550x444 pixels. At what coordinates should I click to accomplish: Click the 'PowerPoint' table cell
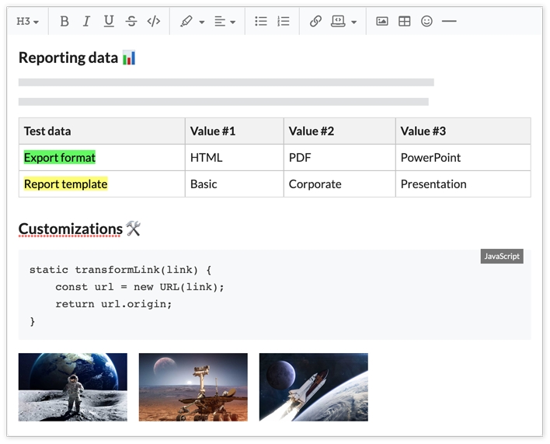[463, 158]
